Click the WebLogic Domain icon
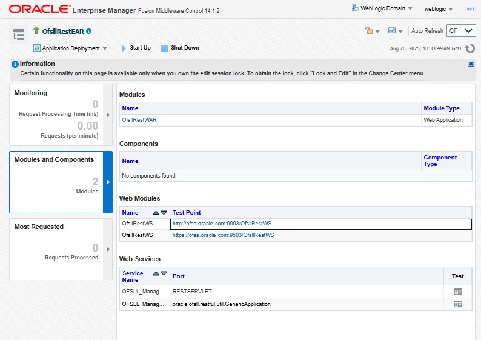481x340 pixels. [355, 7]
